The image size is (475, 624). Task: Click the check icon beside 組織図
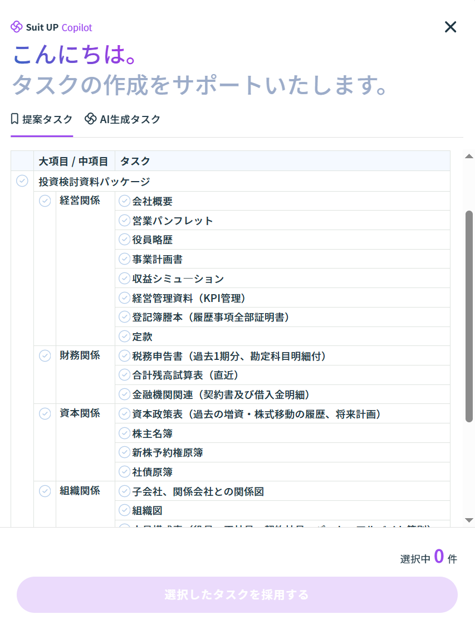125,510
